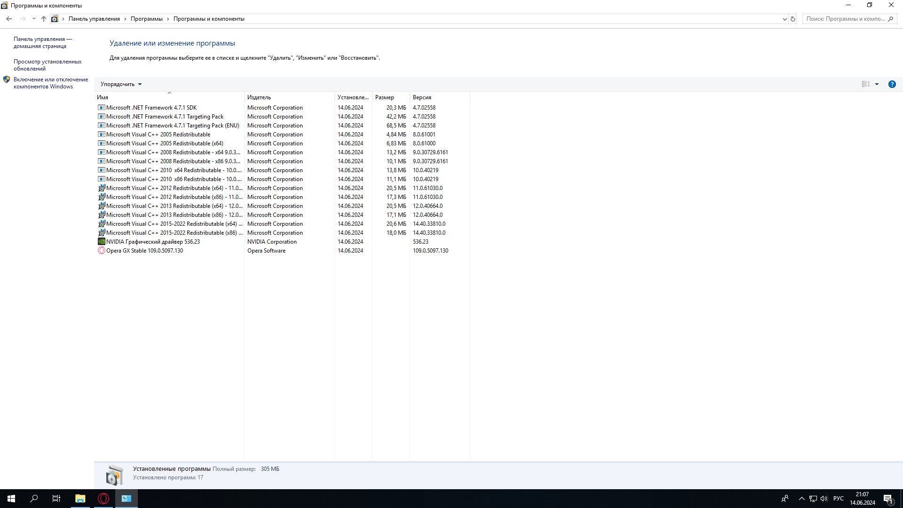The width and height of the screenshot is (903, 508).
Task: Sort list by the Издатель column header
Action: (259, 97)
